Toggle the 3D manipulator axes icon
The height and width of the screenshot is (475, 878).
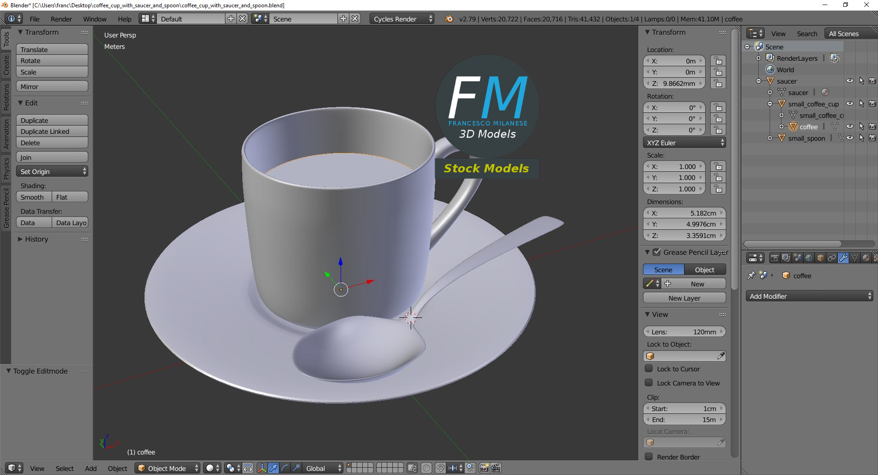[262, 468]
